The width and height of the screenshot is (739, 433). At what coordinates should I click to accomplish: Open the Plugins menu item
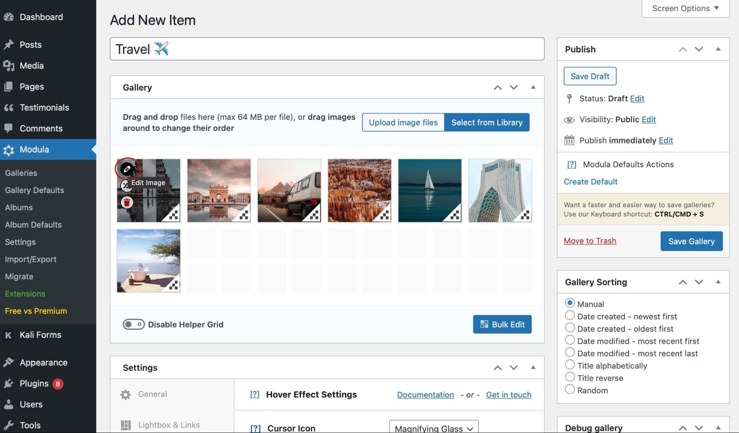[33, 383]
